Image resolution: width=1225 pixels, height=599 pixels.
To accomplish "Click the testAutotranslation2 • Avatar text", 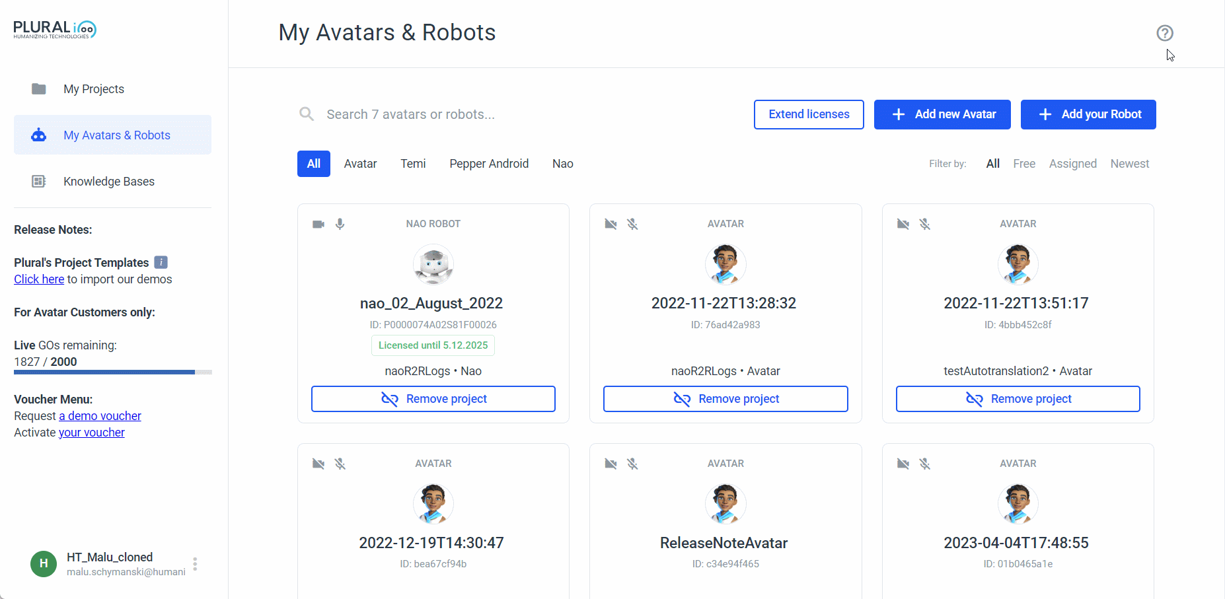I will 1018,371.
